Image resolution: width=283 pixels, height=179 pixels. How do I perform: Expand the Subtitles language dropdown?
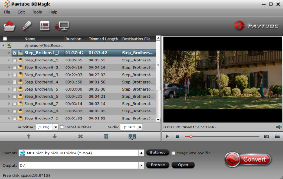(x=56, y=127)
